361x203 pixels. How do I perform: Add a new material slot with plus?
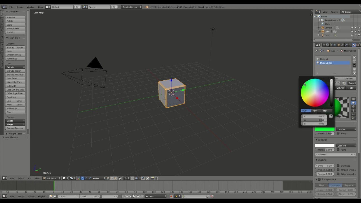(x=355, y=58)
